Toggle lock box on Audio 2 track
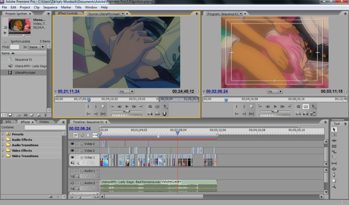 (x=77, y=183)
